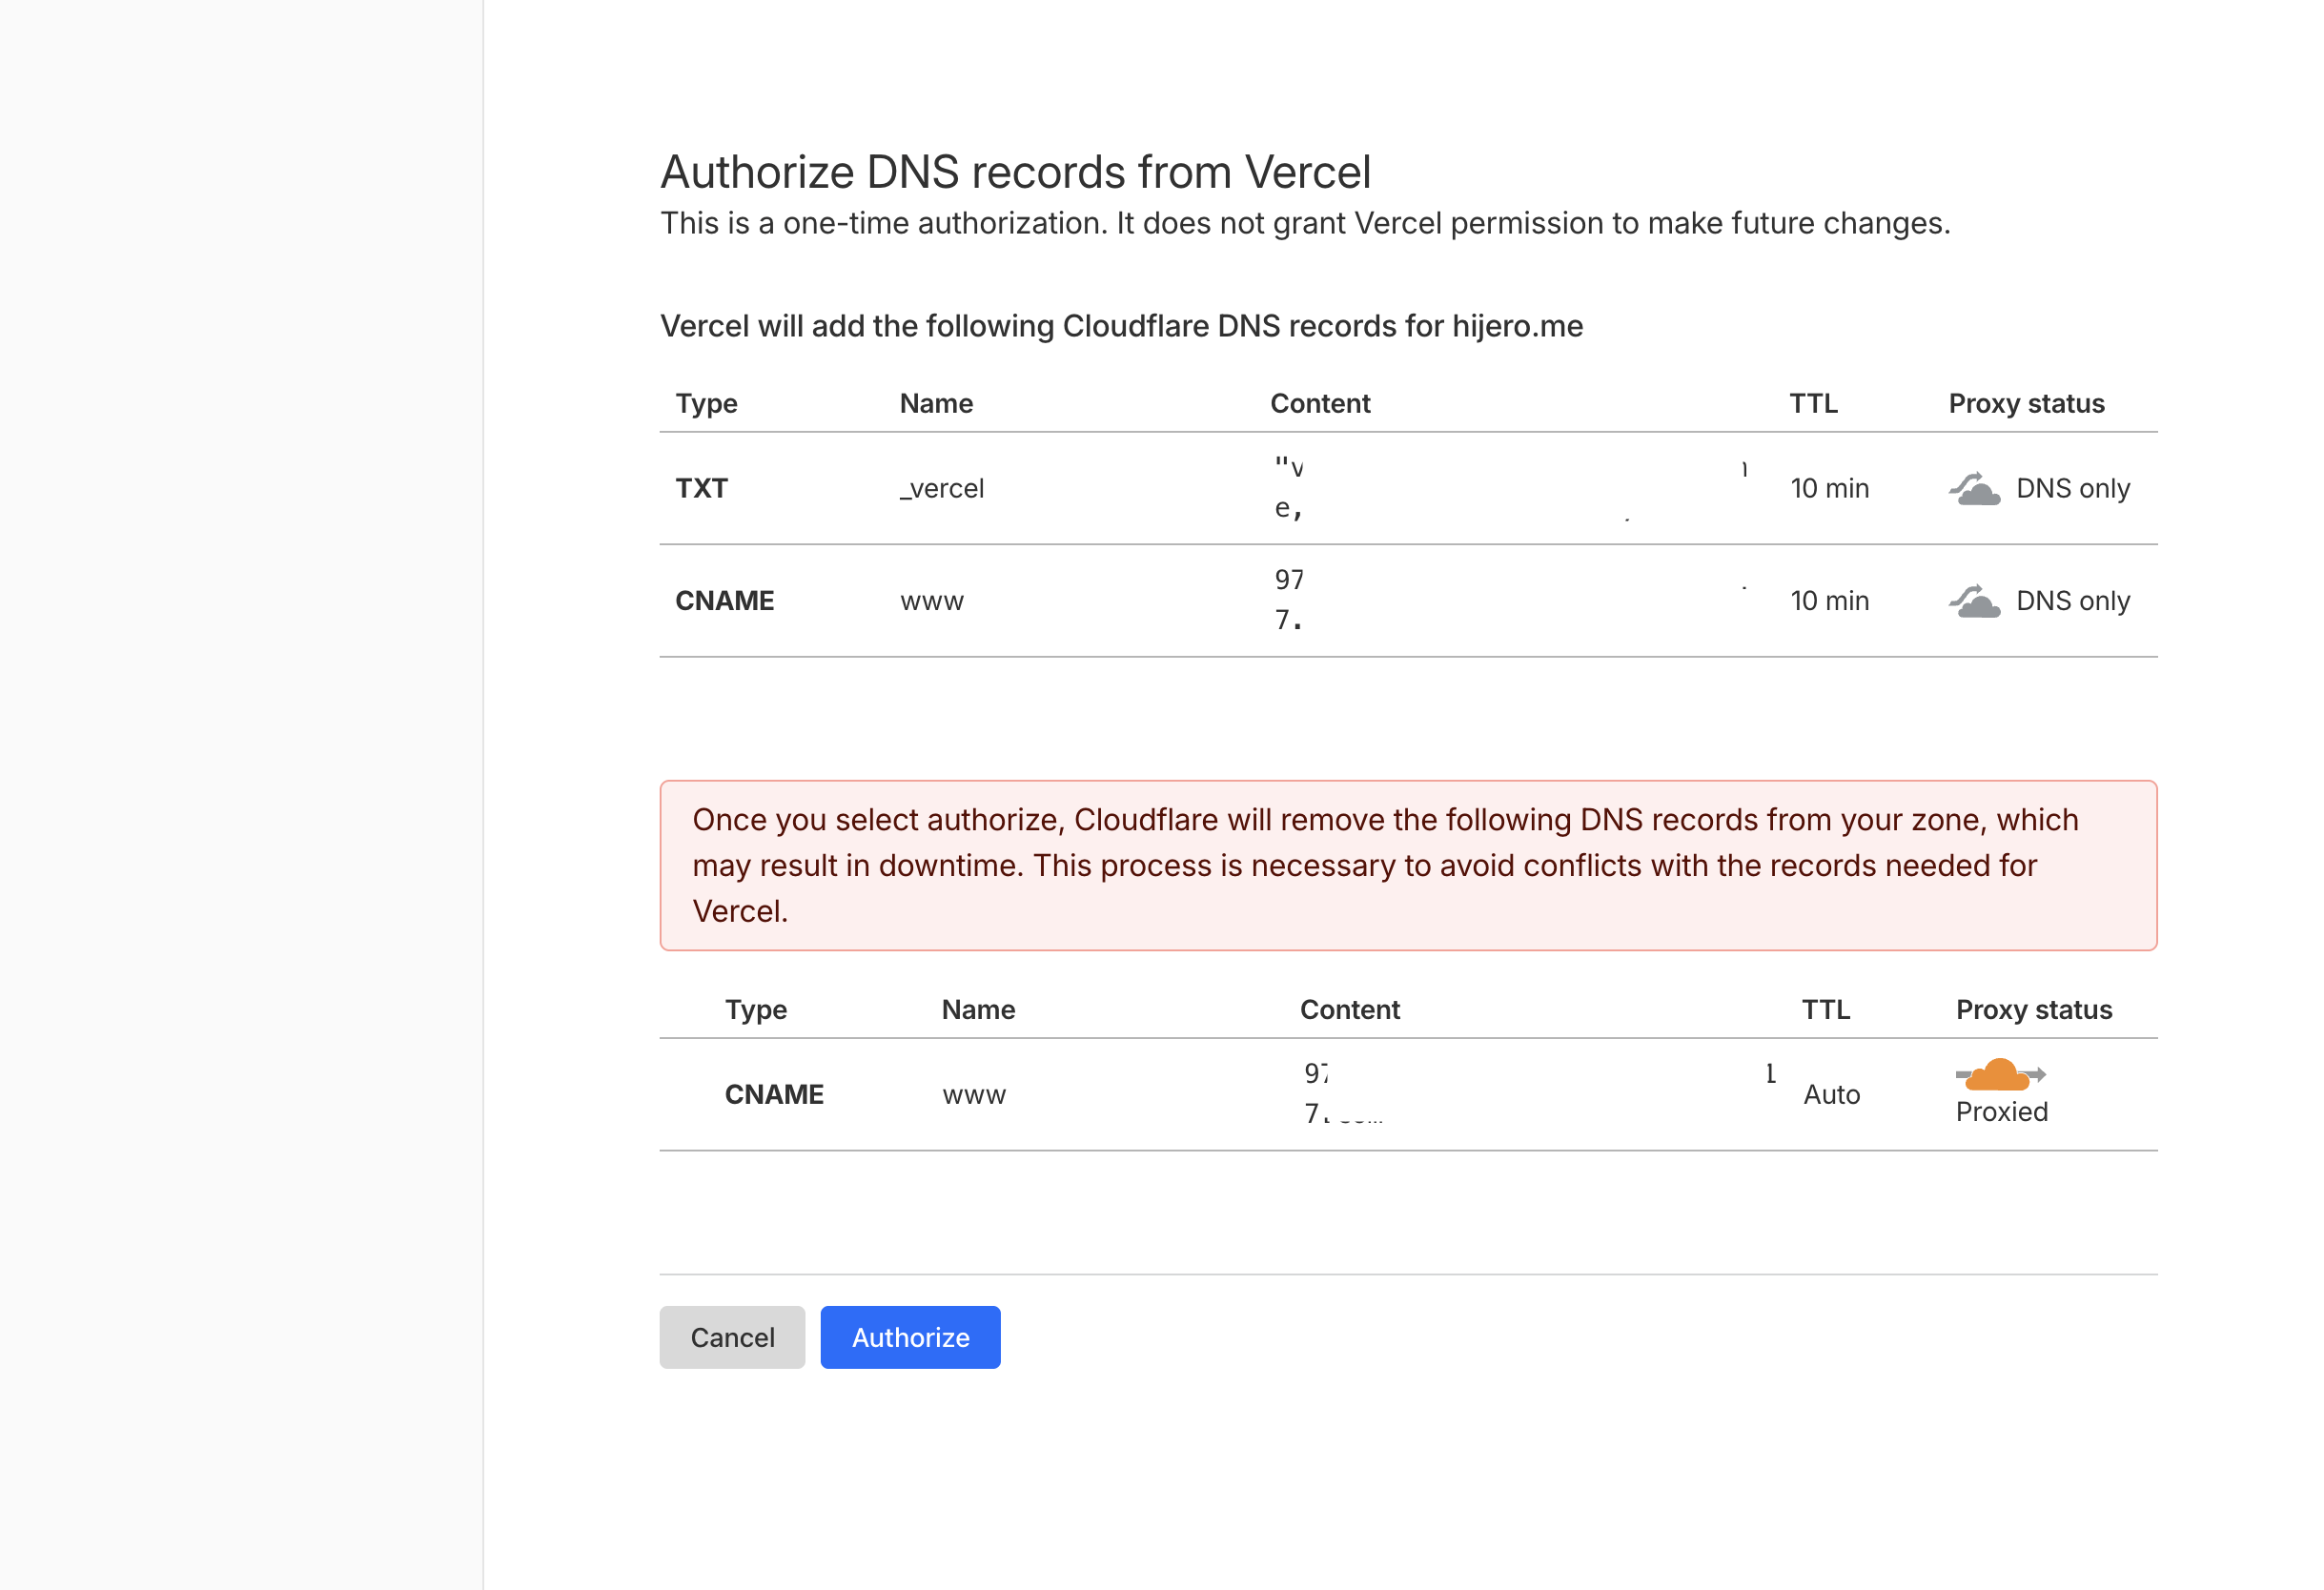Click the CNAME type in the Proxied row
Viewport: 2324px width, 1590px height.
774,1094
